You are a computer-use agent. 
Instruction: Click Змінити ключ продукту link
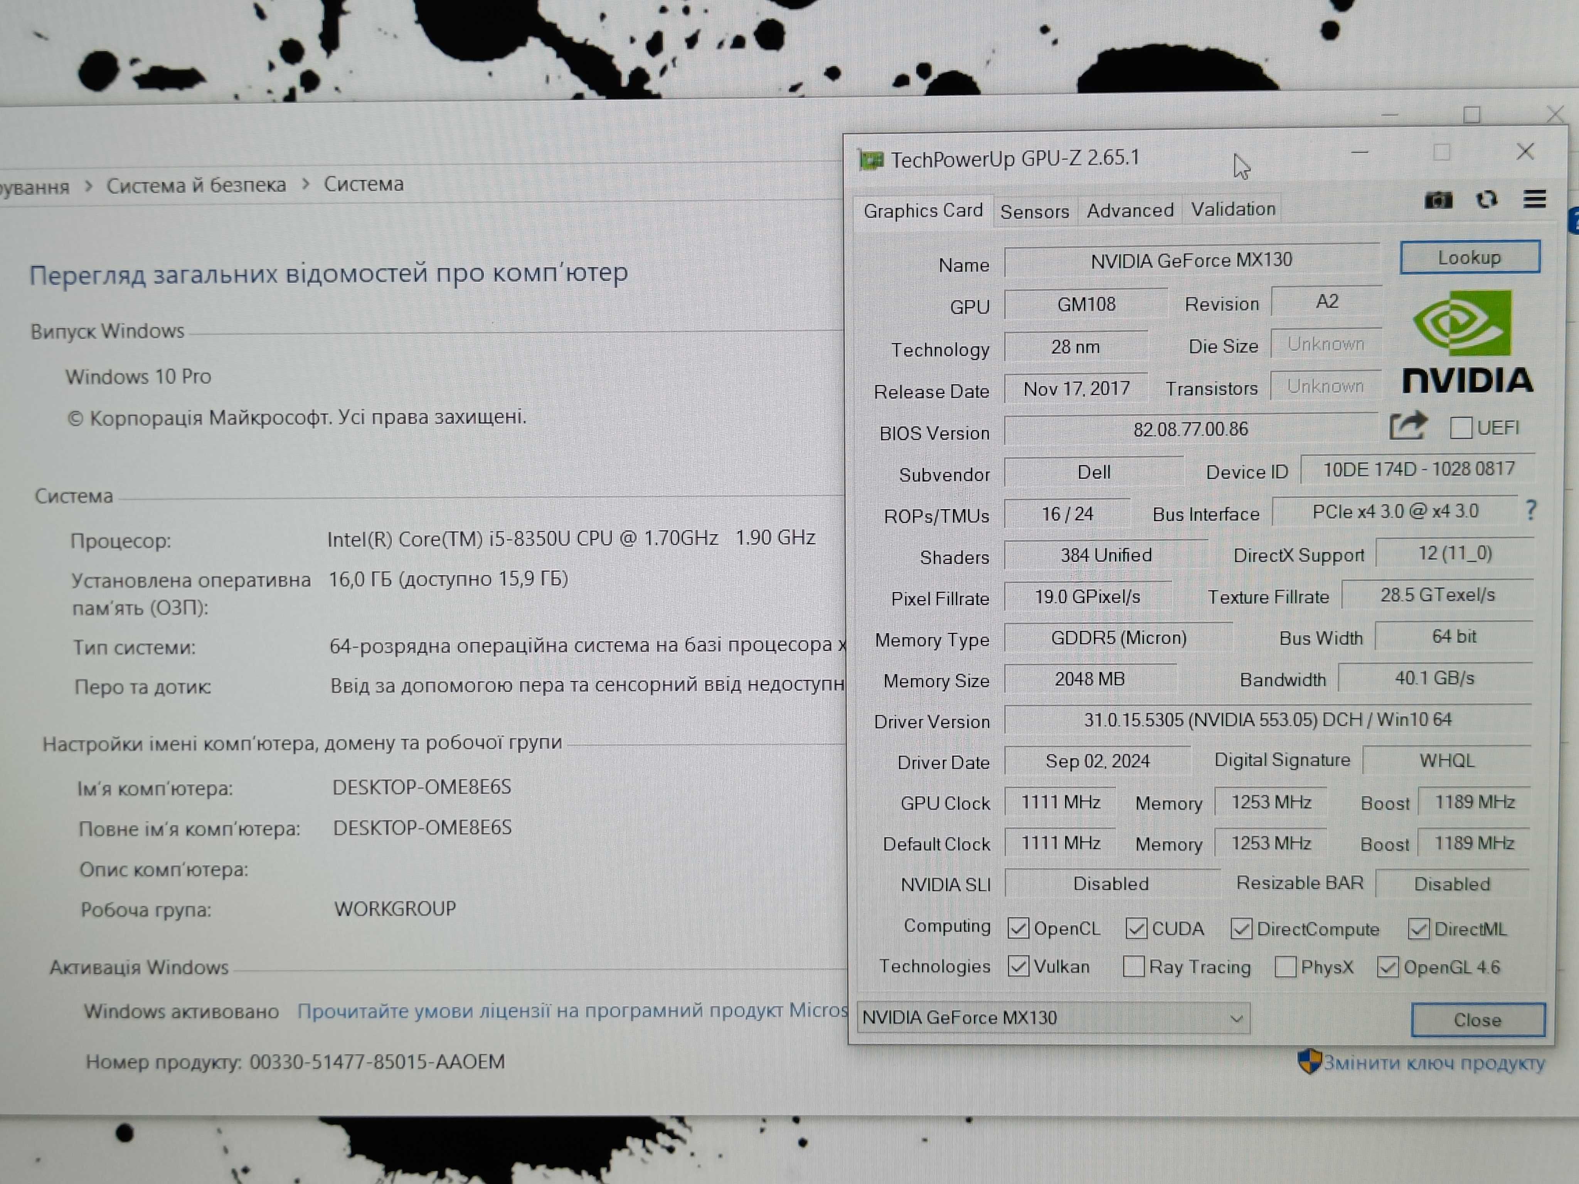coord(1434,1063)
